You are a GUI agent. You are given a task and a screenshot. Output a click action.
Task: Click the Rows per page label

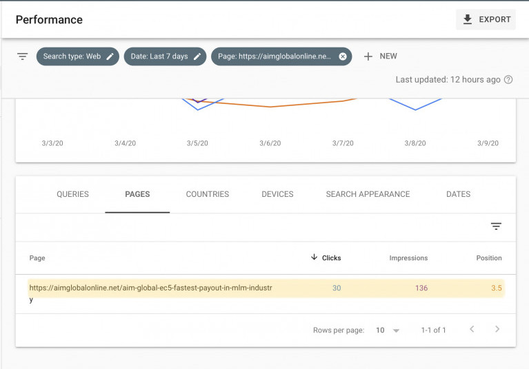(339, 330)
